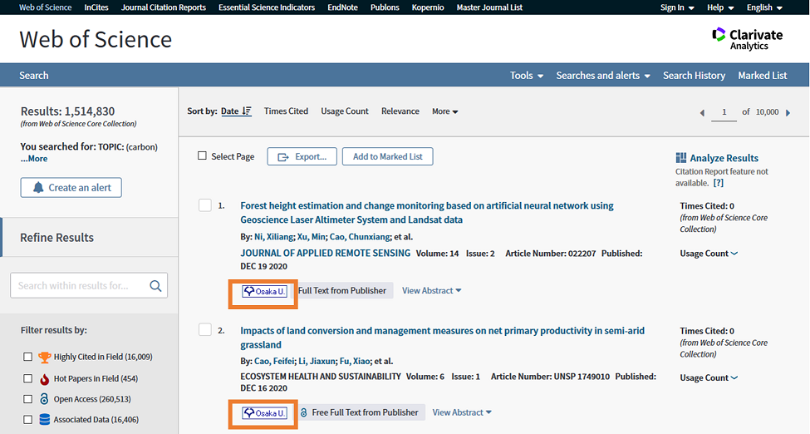
Task: Sort results by Usage Count
Action: pyautogui.click(x=345, y=111)
